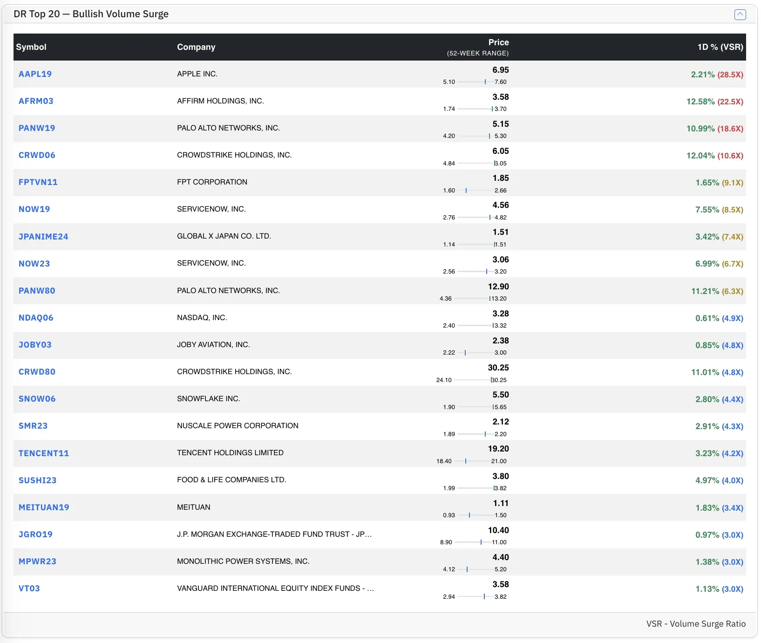Sort by the 1D % (VSR) column header
Screen dimensions: 761x643
pos(720,47)
